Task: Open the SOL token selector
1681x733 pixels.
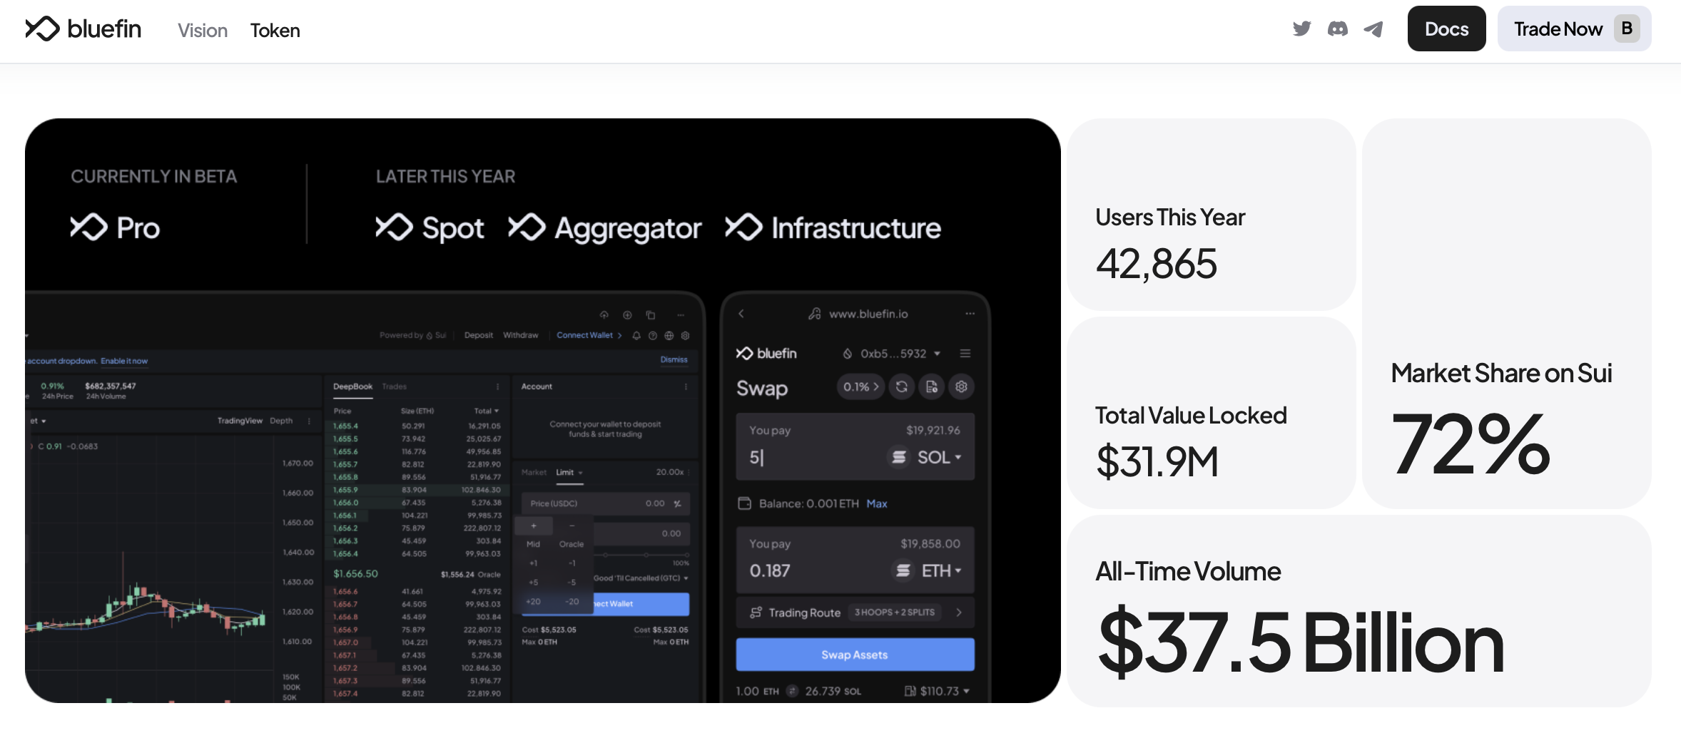Action: click(925, 457)
